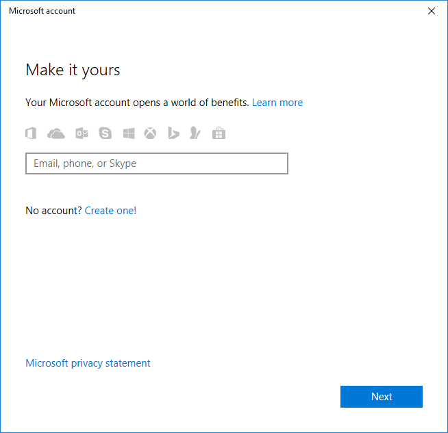Click the Xbox icon

(150, 133)
